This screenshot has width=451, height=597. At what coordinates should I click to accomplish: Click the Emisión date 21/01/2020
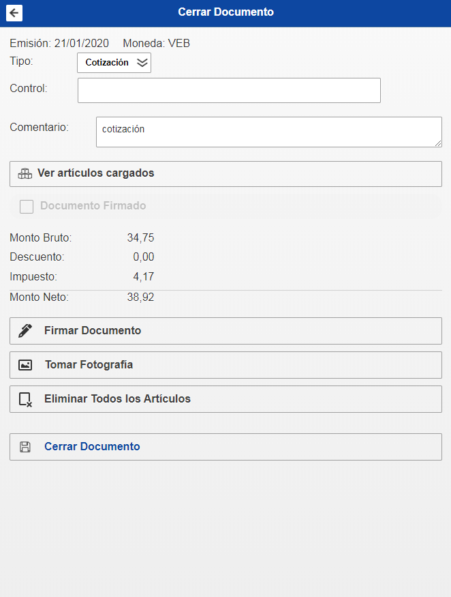[x=82, y=44]
